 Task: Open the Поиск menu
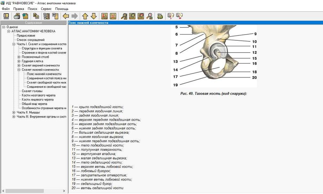(32, 9)
